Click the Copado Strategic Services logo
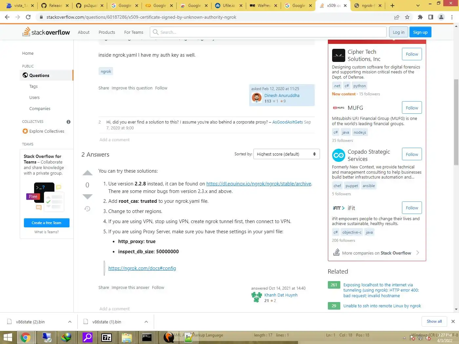Screen dimensions: 459x344 [x=338, y=155]
